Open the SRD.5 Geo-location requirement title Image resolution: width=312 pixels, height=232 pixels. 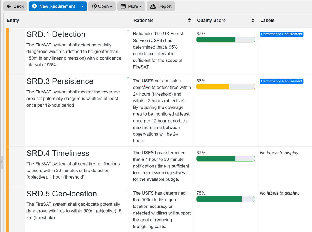click(61, 194)
